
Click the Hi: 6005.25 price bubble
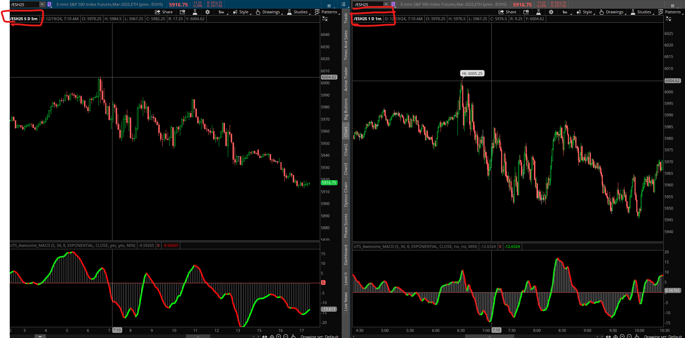tap(472, 74)
